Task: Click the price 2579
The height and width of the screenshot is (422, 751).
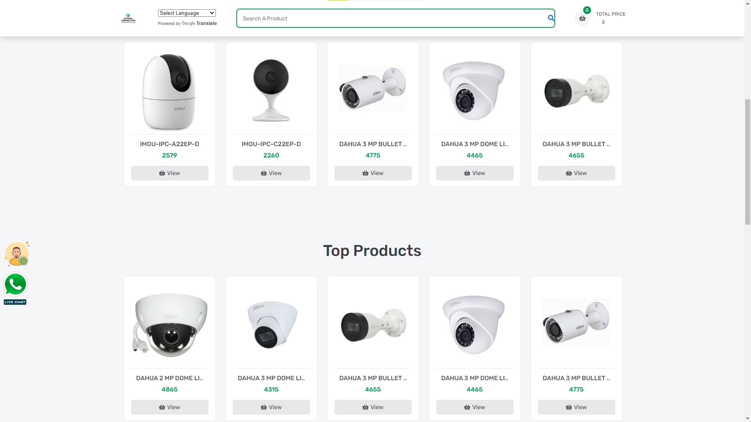Action: (169, 156)
